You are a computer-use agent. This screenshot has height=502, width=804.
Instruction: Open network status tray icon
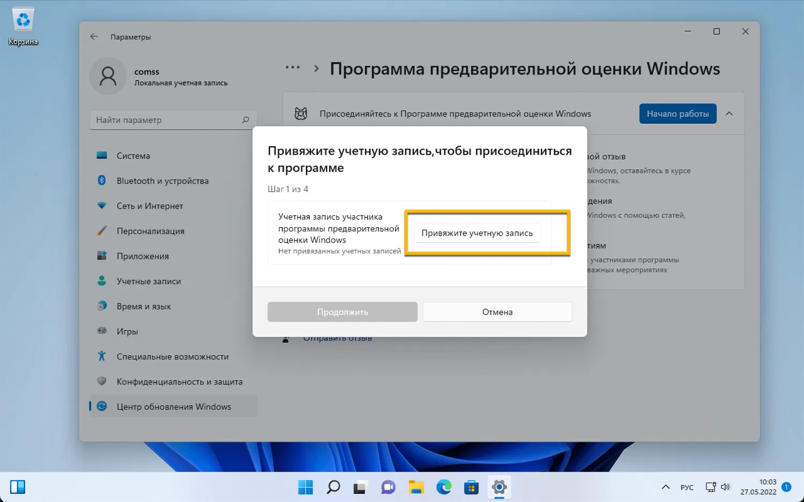click(x=711, y=487)
